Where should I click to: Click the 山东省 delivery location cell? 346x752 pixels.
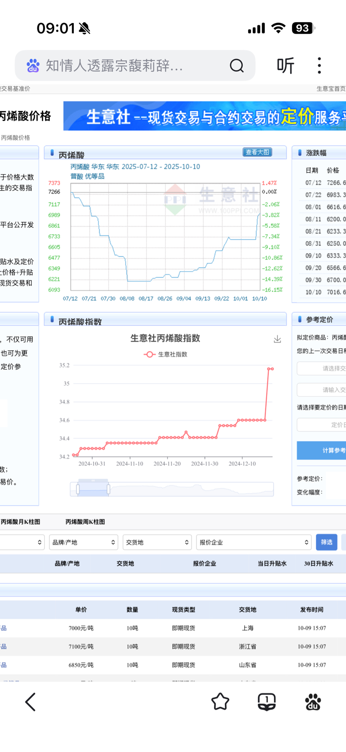[x=248, y=665]
